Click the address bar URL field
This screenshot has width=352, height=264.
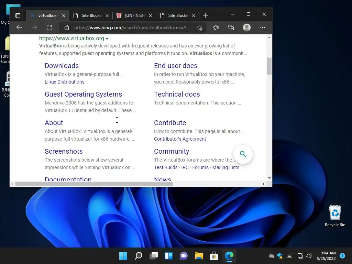click(132, 27)
